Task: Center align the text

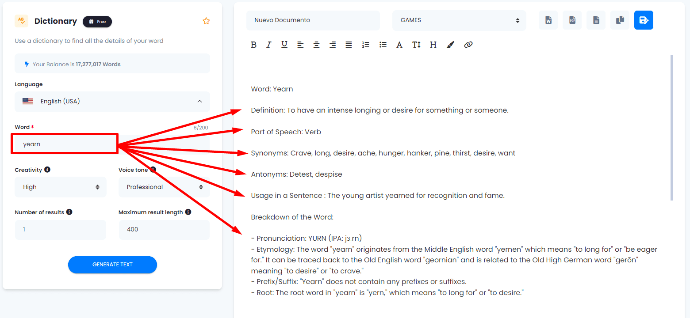Action: coord(316,45)
